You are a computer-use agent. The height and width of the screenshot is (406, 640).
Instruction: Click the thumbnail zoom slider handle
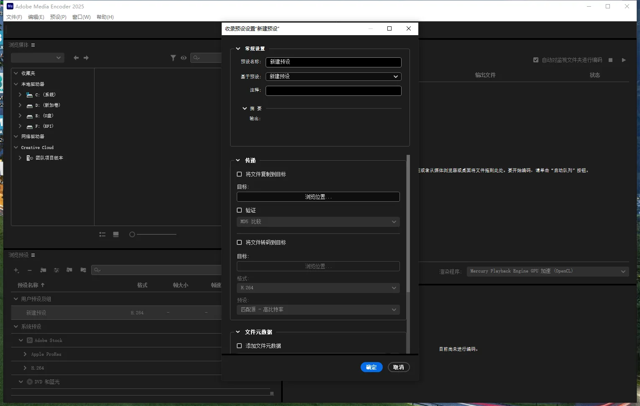(x=132, y=234)
